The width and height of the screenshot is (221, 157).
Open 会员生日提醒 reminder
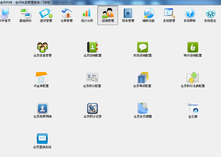142,108
